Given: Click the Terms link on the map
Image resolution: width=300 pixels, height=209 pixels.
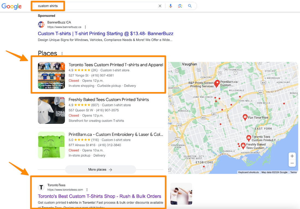Looking at the screenshot, I should click(x=293, y=172).
